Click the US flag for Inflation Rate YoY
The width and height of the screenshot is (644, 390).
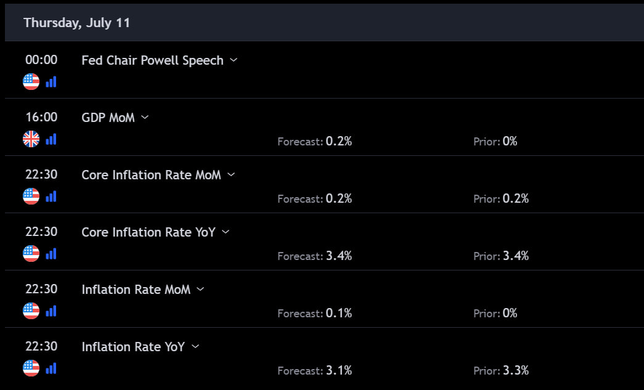31,368
